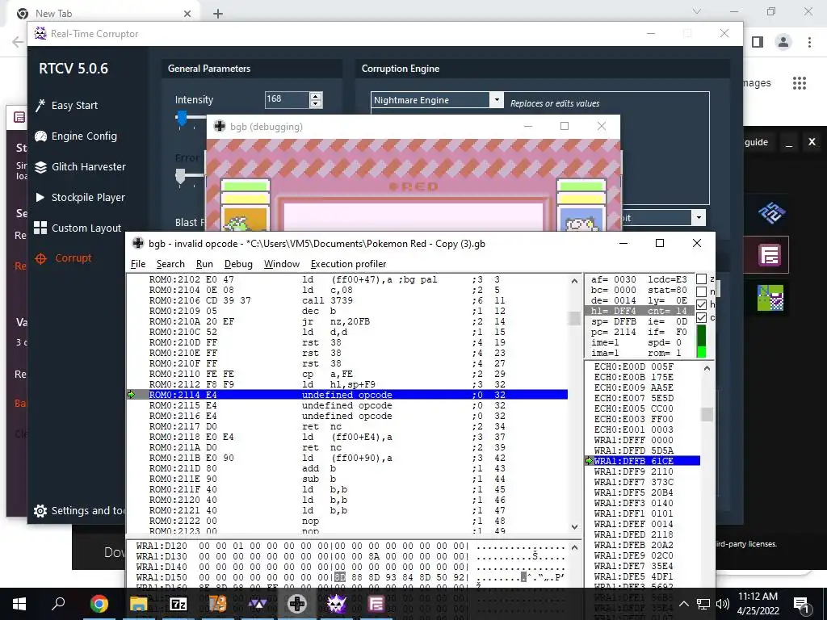This screenshot has height=620, width=827.
Task: Show hidden system tray icons
Action: point(683,604)
